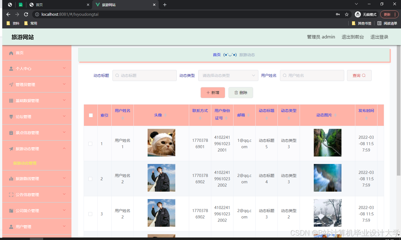The height and width of the screenshot is (240, 401).
Task: Click the 查询 search button
Action: (359, 75)
